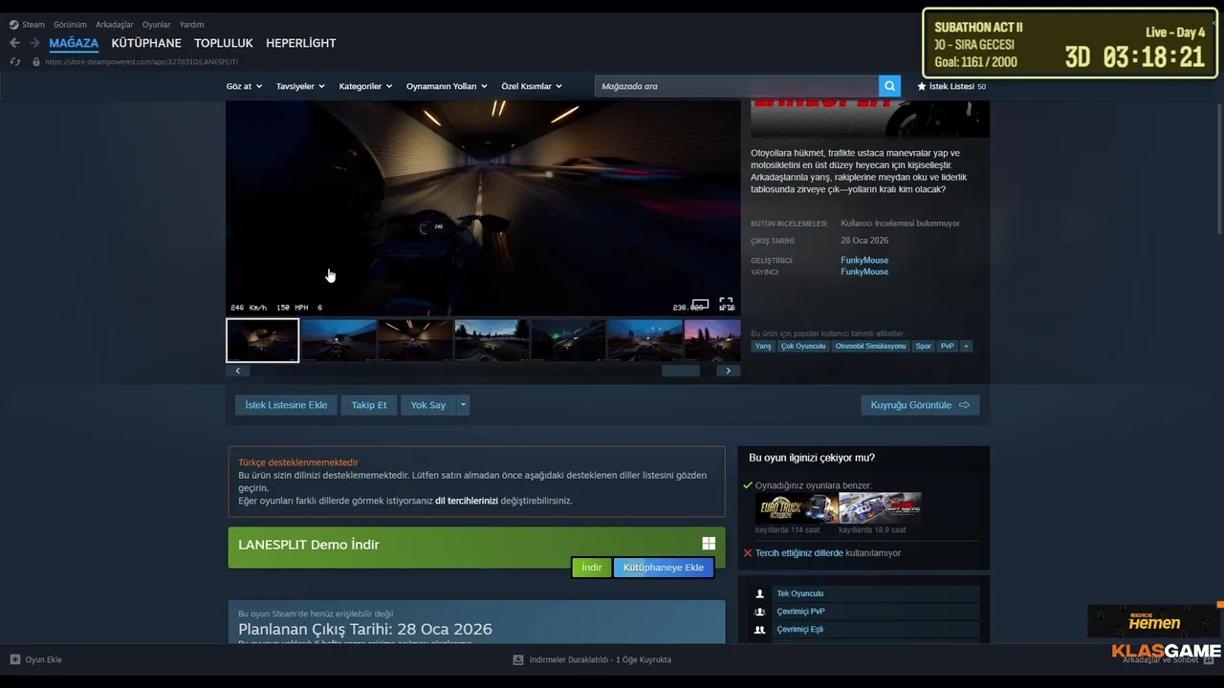This screenshot has width=1224, height=688.
Task: Open the Euro Truck Simulator game thumbnail
Action: [x=796, y=507]
